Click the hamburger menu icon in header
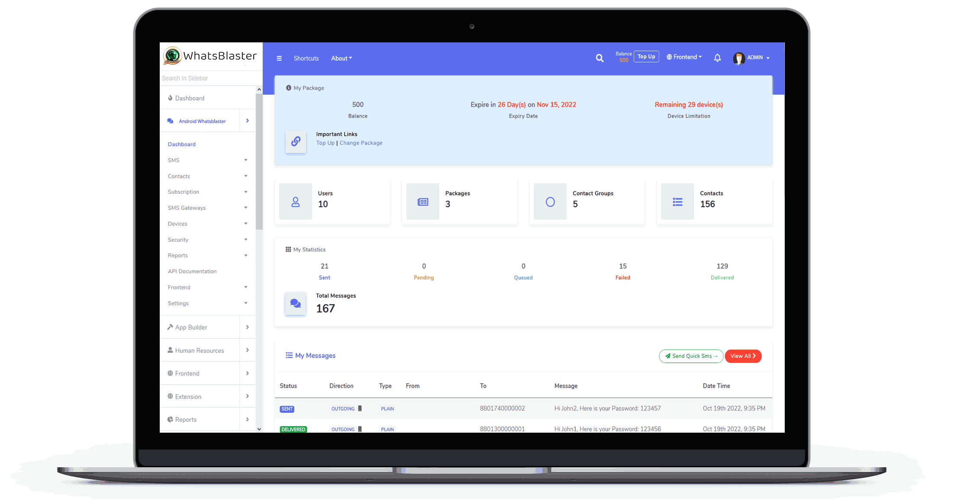The width and height of the screenshot is (954, 504). 279,58
